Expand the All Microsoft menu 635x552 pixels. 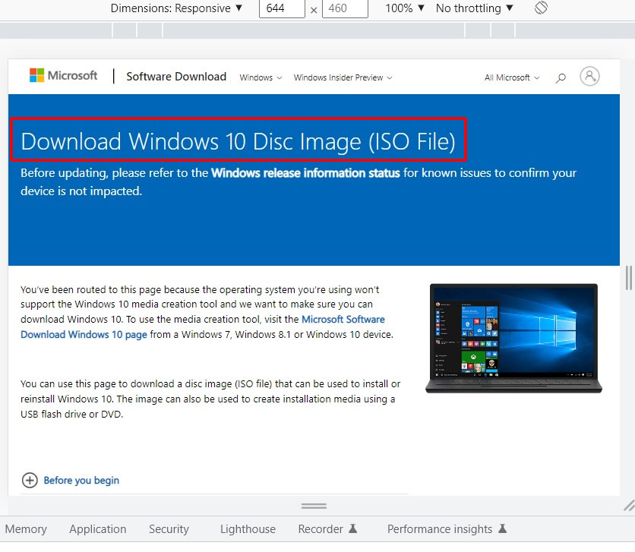click(x=512, y=77)
